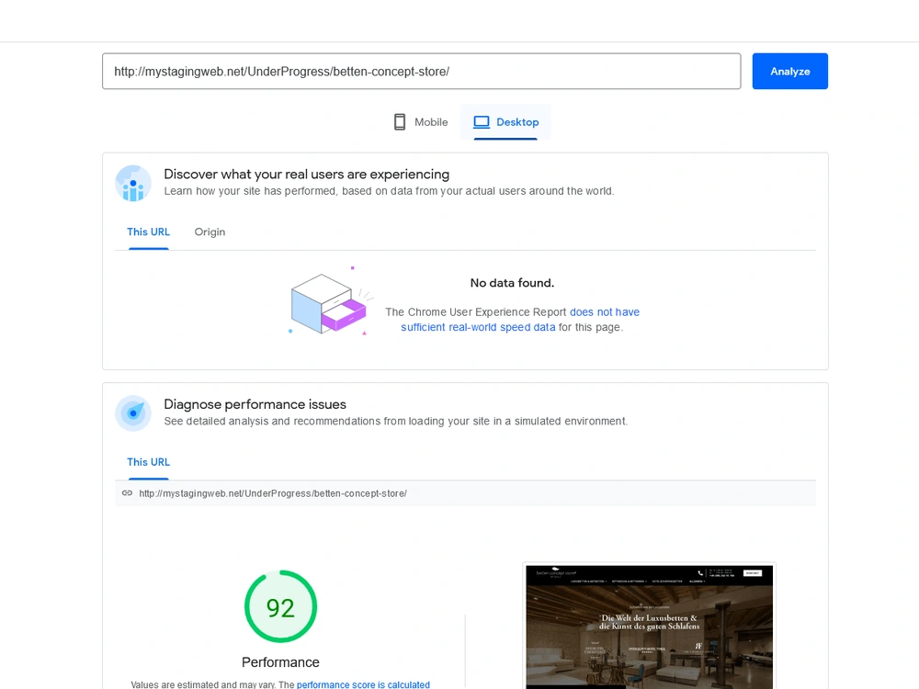Focus the URL input field
The height and width of the screenshot is (689, 919).
pos(422,71)
